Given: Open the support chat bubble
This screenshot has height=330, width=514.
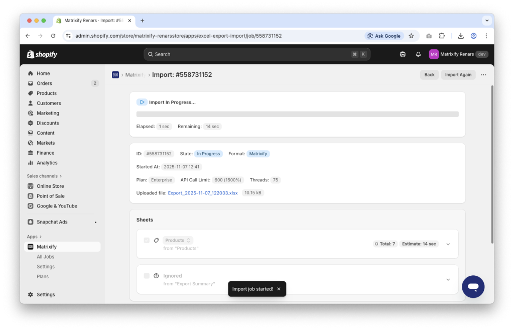Looking at the screenshot, I should pos(473,286).
